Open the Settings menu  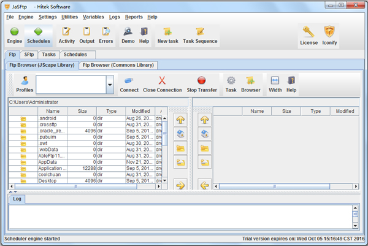pyautogui.click(x=48, y=17)
